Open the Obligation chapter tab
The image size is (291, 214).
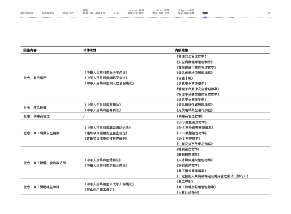click(186, 11)
